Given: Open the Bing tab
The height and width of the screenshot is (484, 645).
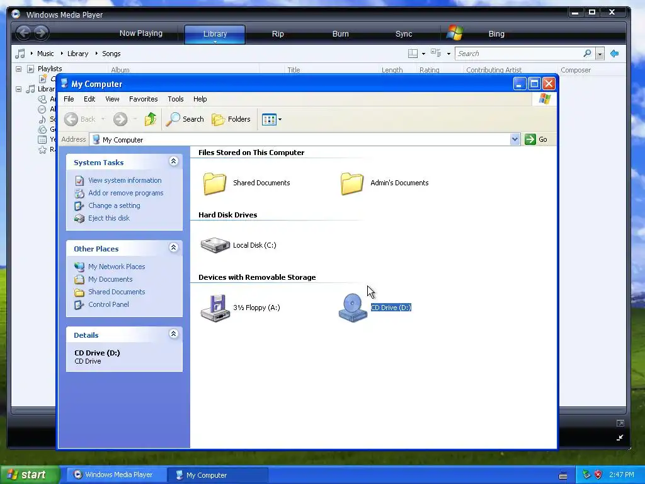Looking at the screenshot, I should (496, 34).
